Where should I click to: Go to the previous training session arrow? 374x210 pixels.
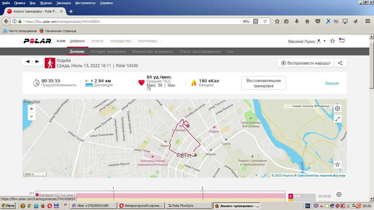28,62
